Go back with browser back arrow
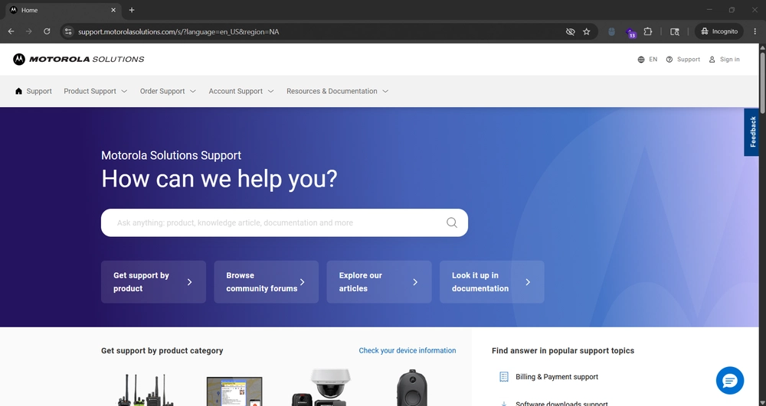766x406 pixels. [11, 31]
